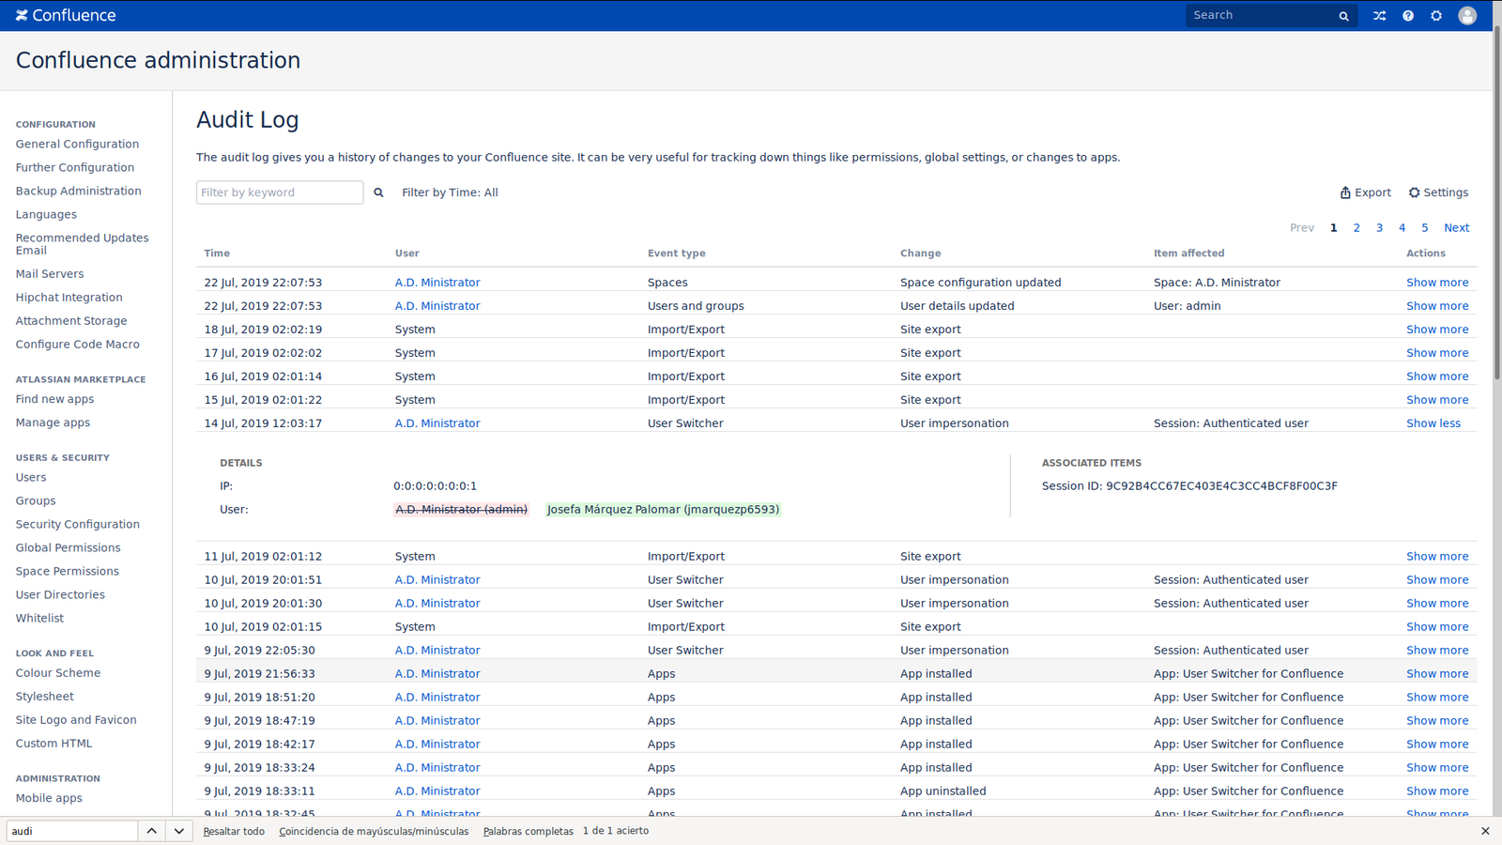Export the audit log

point(1366,192)
